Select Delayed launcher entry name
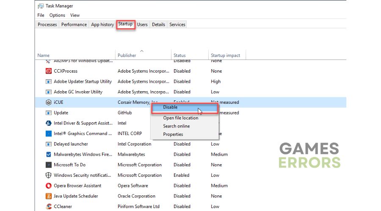Screen dimensions: 381x211 pyautogui.click(x=71, y=144)
